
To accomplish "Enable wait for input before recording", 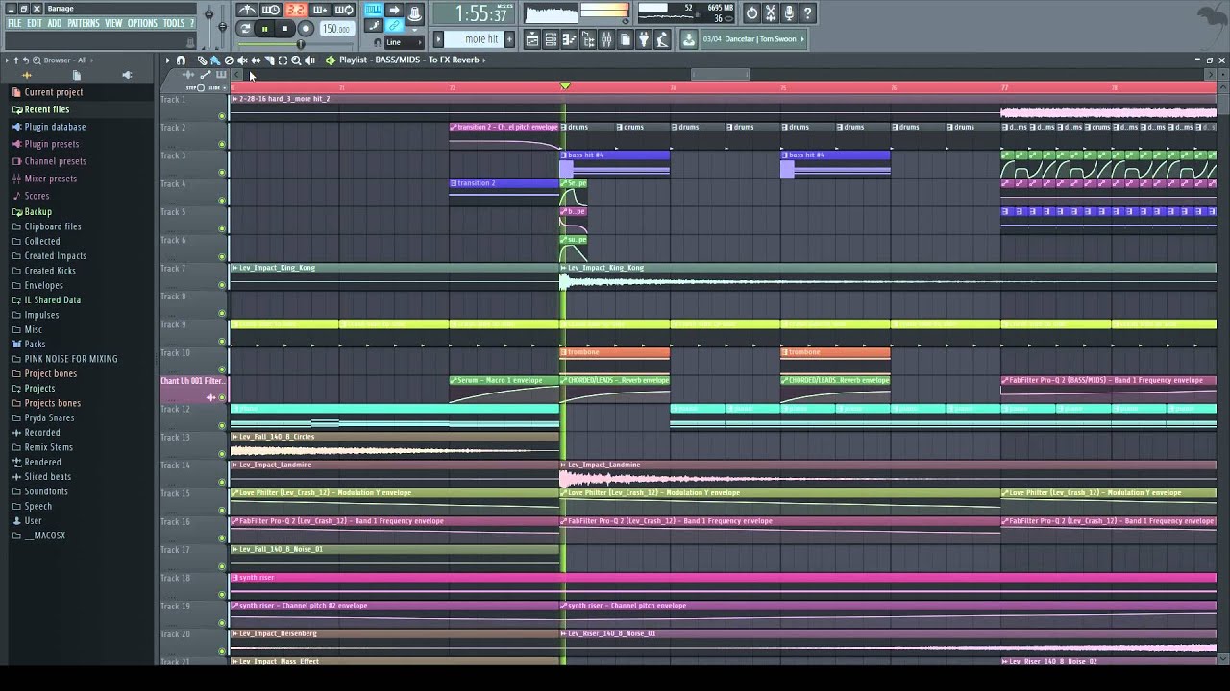I will tap(271, 10).
